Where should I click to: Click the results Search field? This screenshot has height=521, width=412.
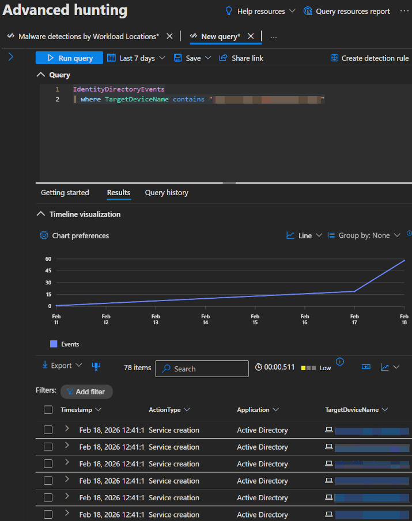202,369
